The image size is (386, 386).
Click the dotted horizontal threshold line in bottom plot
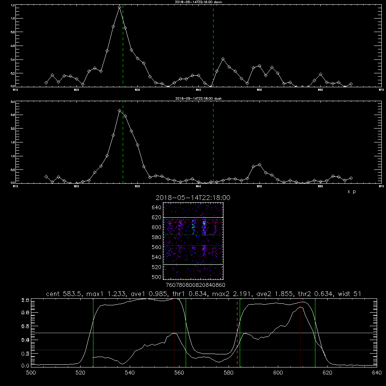tap(204, 350)
